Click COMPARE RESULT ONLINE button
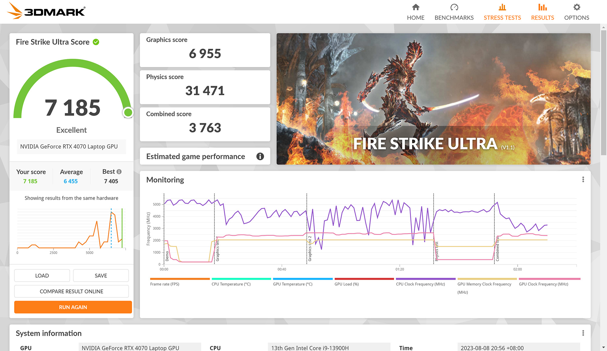The height and width of the screenshot is (351, 607). click(x=71, y=291)
